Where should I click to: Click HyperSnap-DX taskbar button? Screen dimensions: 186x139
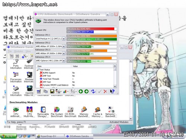[x=50, y=136]
